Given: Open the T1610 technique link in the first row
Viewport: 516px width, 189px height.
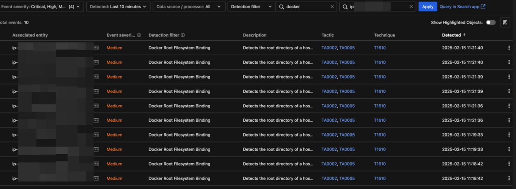Looking at the screenshot, I should 379,48.
